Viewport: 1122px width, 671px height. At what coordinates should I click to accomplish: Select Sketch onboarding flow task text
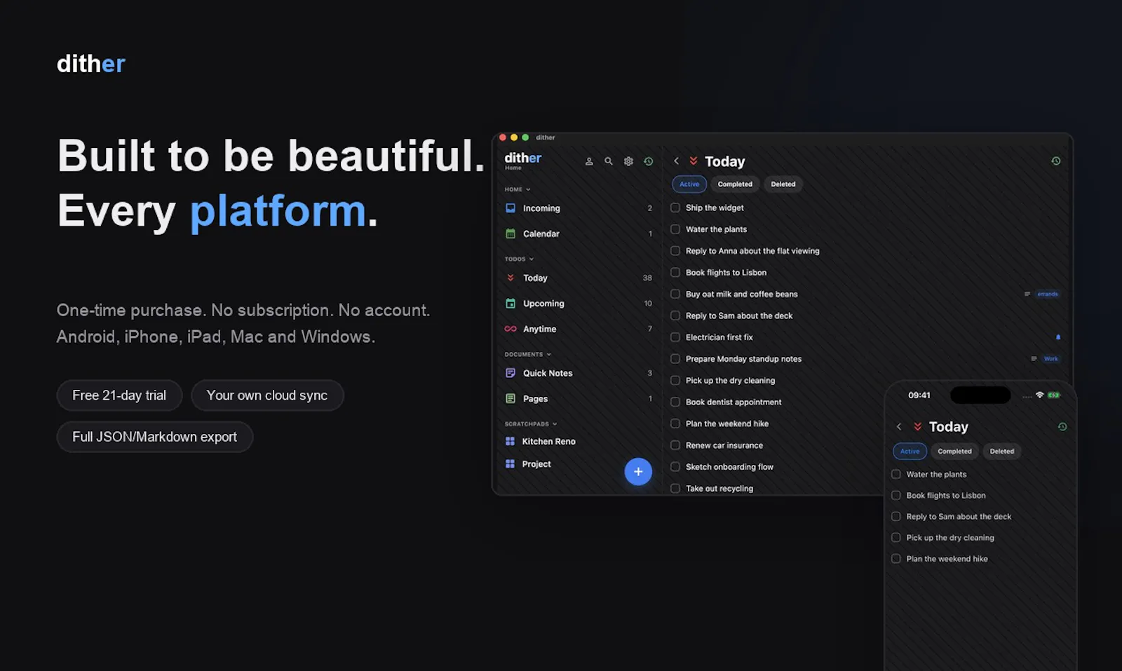[x=729, y=467]
